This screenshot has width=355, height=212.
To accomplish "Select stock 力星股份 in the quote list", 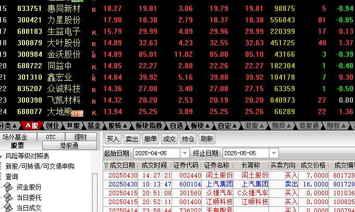I will [x=64, y=20].
